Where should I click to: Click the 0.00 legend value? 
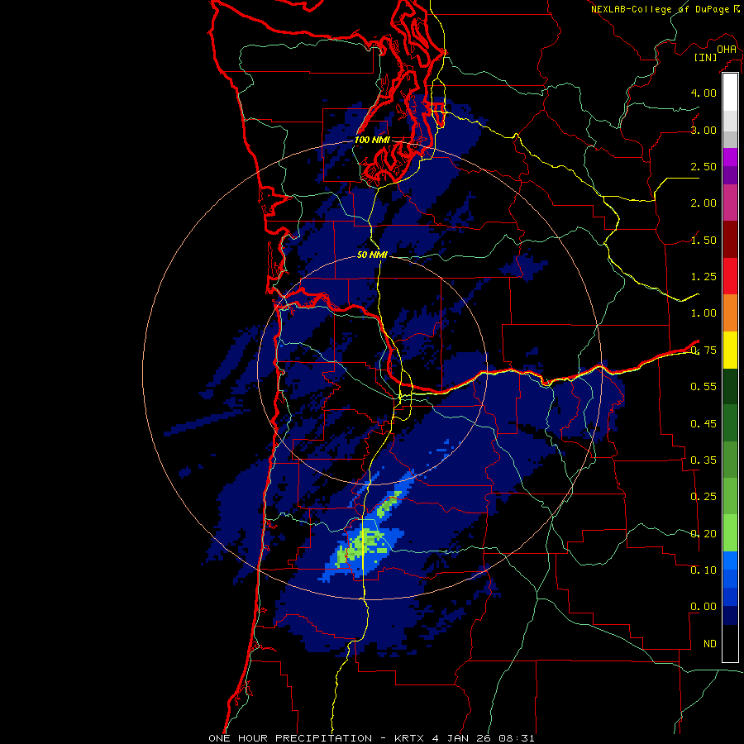[703, 607]
